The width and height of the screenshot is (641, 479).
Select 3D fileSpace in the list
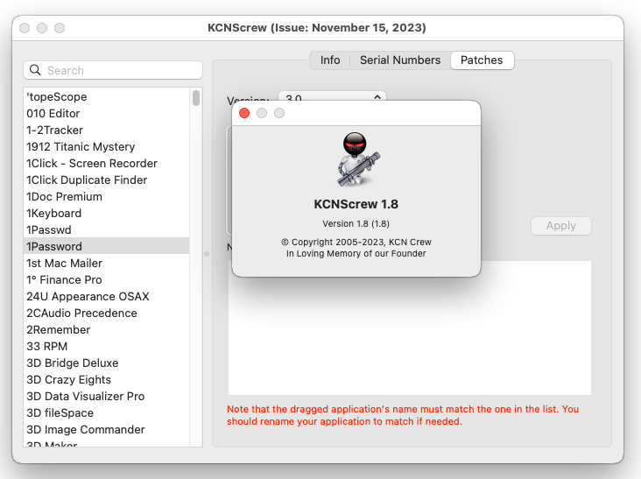point(106,413)
